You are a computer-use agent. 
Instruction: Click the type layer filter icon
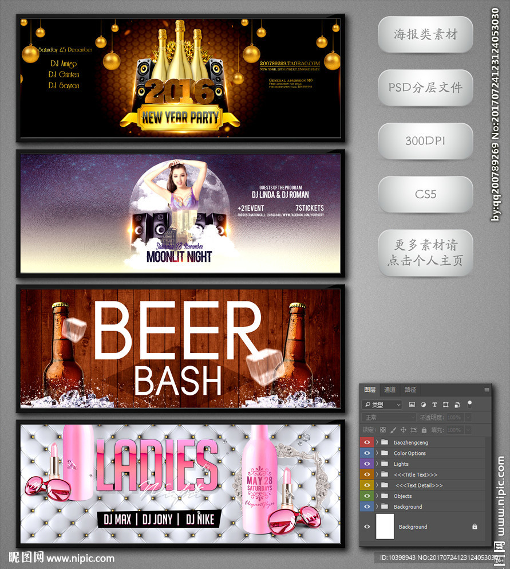[x=434, y=405]
